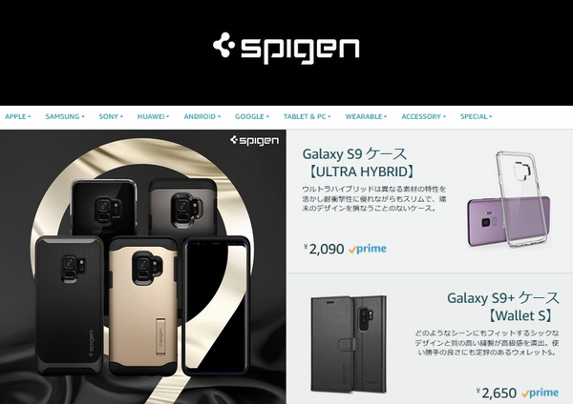
Task: Expand the SAMSUNG category menu
Action: point(65,116)
